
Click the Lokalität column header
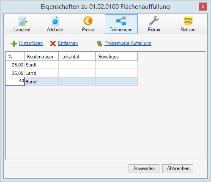click(77, 56)
